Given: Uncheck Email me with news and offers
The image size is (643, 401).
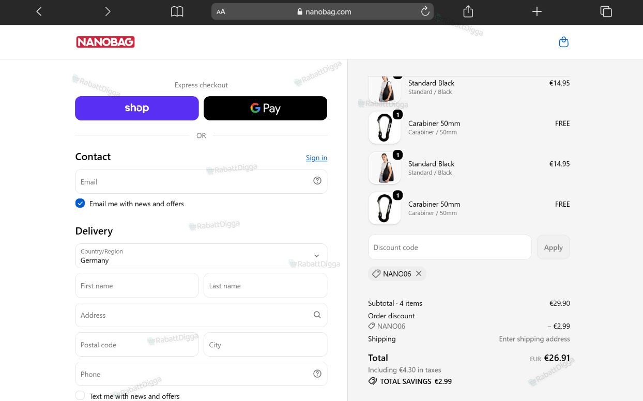Looking at the screenshot, I should tap(80, 204).
